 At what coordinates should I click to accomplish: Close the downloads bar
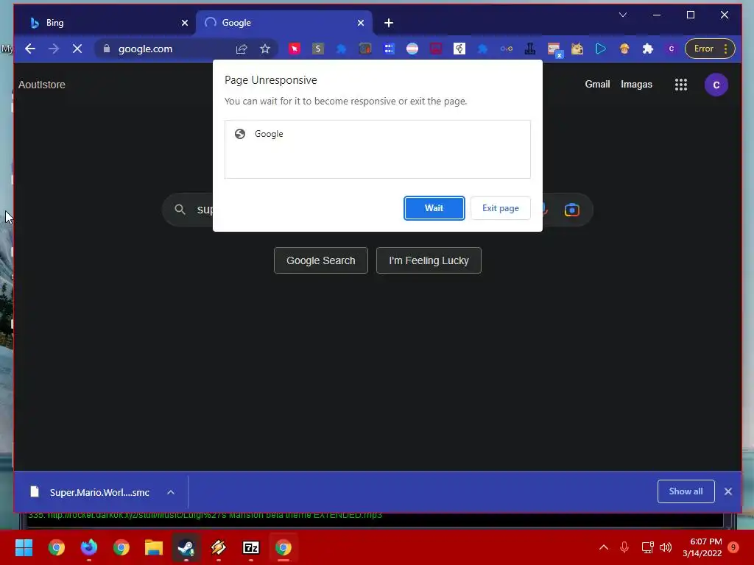tap(728, 491)
